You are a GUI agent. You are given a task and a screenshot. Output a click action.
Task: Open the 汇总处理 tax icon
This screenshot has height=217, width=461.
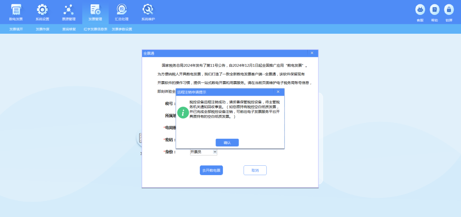click(x=122, y=10)
